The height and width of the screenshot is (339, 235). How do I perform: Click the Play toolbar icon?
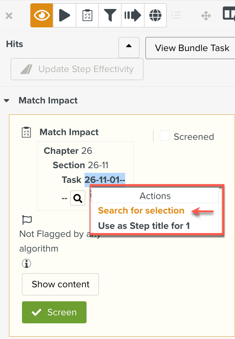coord(64,15)
